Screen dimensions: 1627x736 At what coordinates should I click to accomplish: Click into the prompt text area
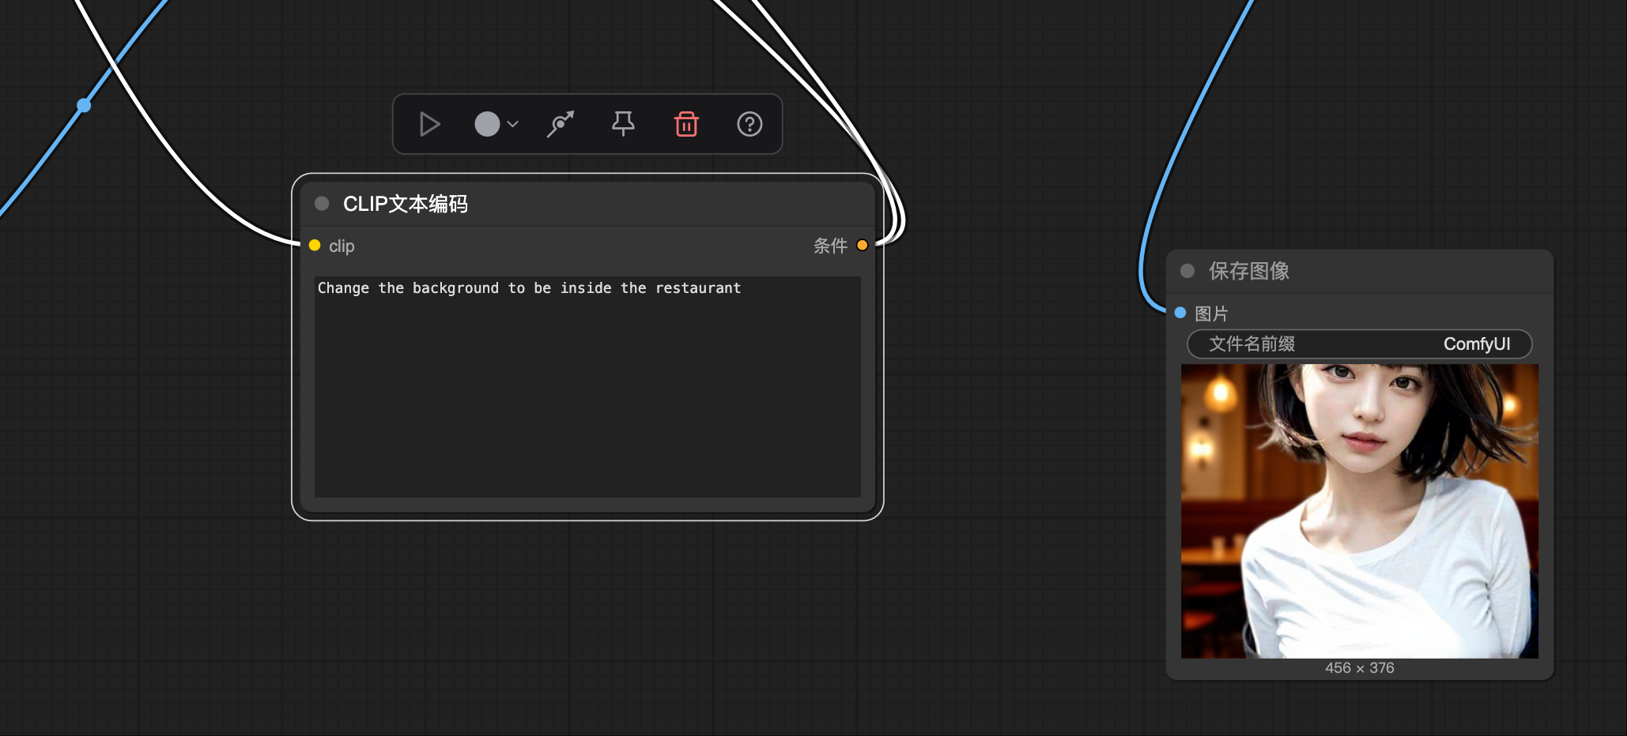587,386
